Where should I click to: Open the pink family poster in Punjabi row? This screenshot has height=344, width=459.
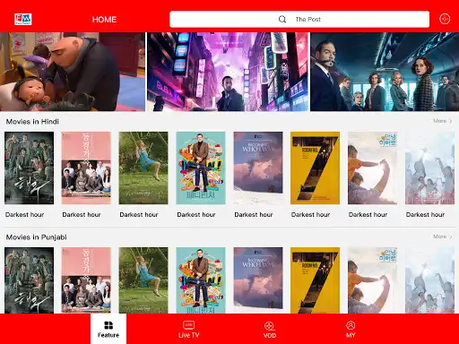pyautogui.click(x=86, y=280)
